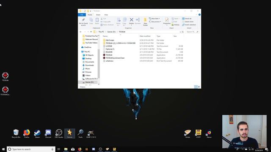Click the taskbar search box
The image size is (271, 152).
coord(31,149)
